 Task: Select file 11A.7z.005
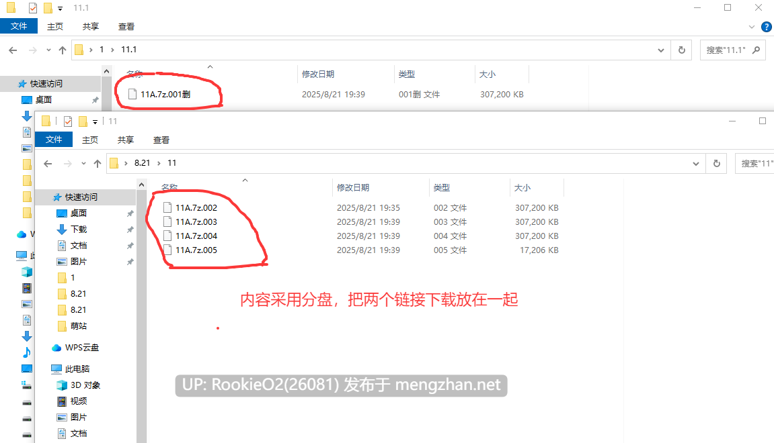pyautogui.click(x=196, y=250)
